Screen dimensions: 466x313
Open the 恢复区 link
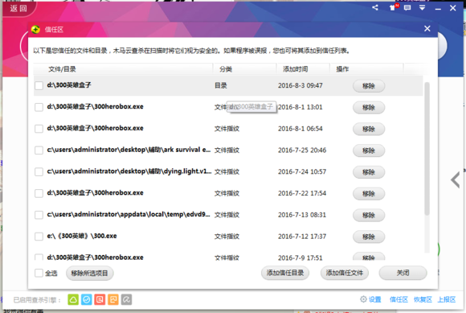[x=423, y=299]
